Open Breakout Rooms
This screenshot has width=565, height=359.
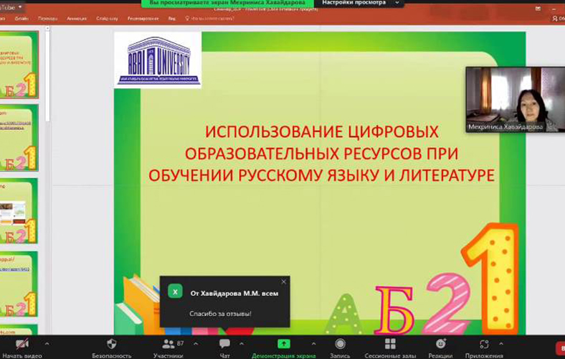click(390, 344)
